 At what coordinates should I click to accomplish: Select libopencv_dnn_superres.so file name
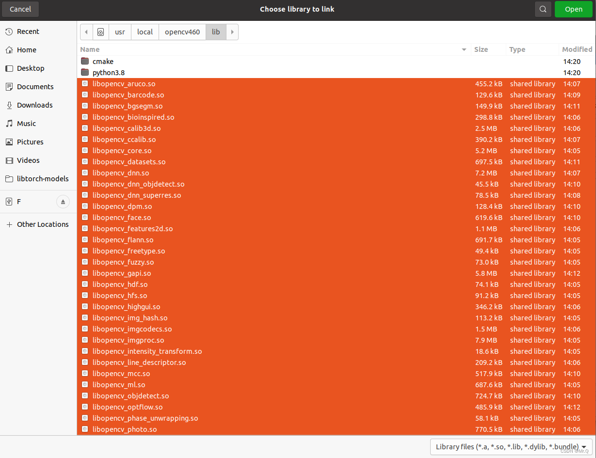tap(137, 195)
